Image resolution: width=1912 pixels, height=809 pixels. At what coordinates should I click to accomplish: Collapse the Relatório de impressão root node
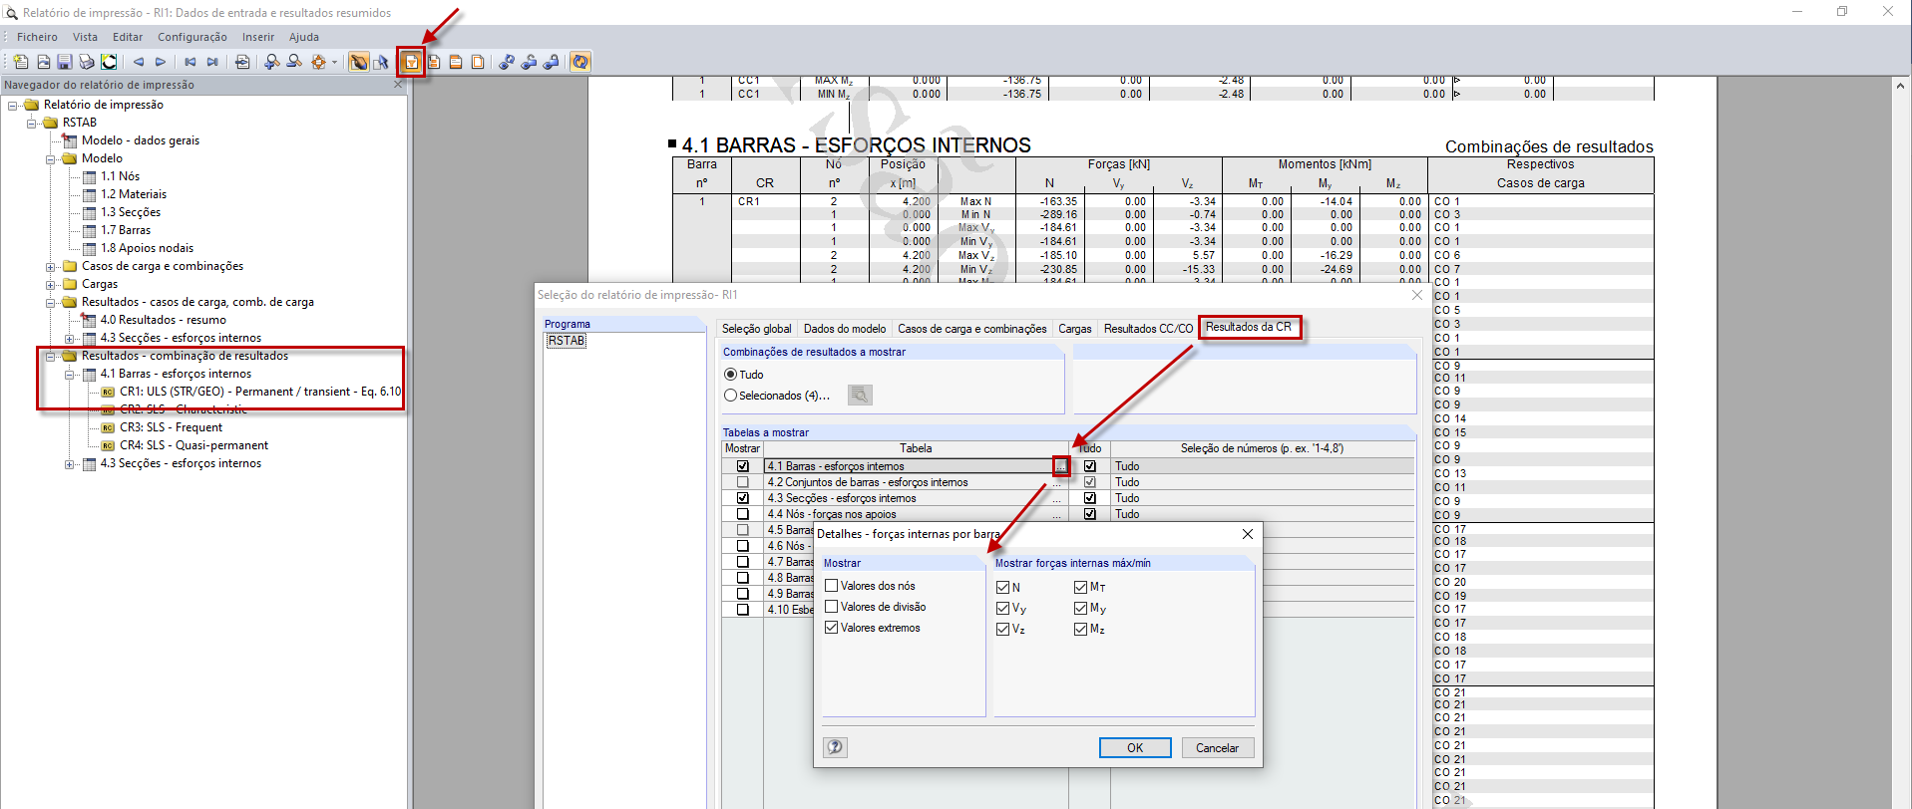click(x=13, y=105)
